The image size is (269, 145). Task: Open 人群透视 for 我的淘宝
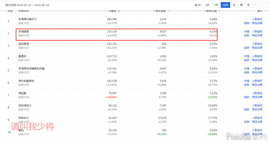[x=257, y=106]
